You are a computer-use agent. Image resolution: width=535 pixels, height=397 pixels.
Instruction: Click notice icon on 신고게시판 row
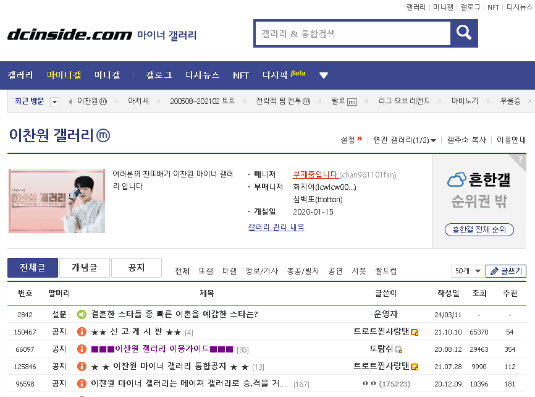coord(82,331)
